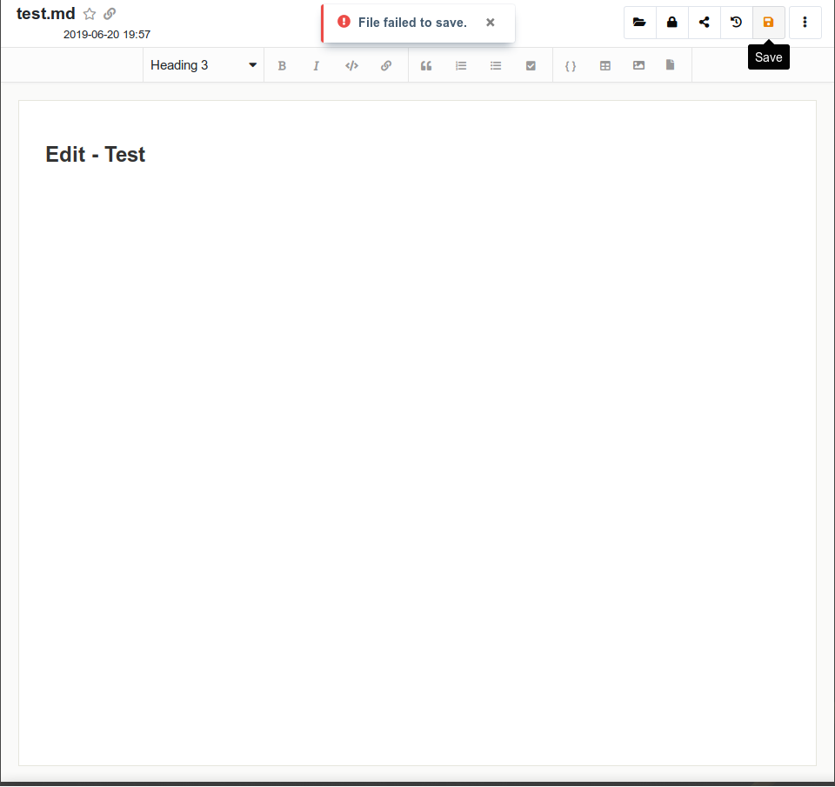The image size is (835, 787).
Task: Insert a task list checkbox
Action: [x=531, y=65]
